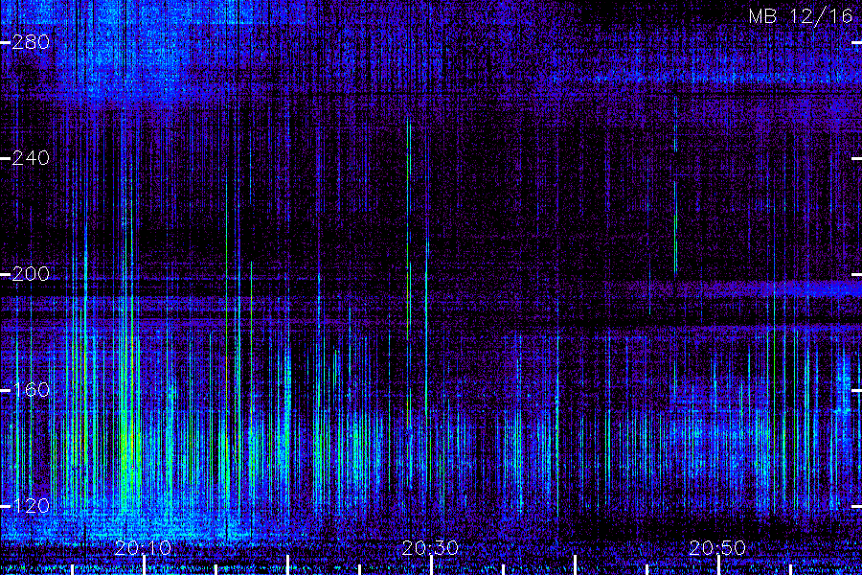The image size is (862, 575).
Task: Click the 20:50 time label
Action: [717, 547]
